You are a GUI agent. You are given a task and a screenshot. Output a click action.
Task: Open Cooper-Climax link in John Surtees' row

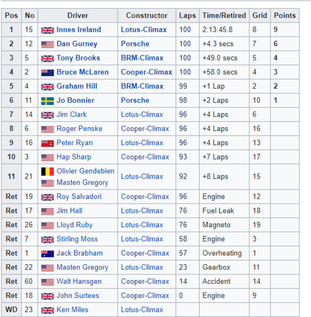tap(145, 295)
